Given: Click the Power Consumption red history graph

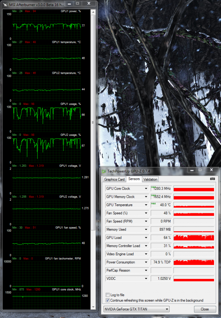Looking at the screenshot, I should 194,262.
